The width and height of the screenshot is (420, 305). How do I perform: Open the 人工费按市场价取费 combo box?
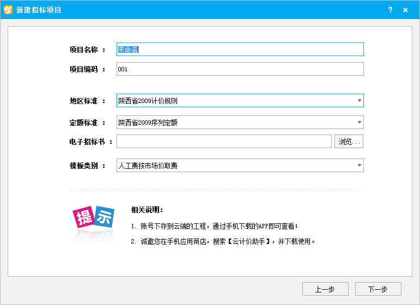240,165
